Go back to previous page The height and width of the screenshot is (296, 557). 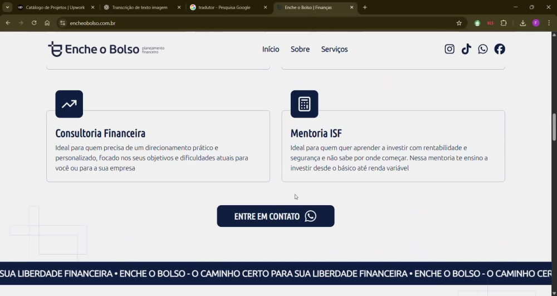click(8, 23)
